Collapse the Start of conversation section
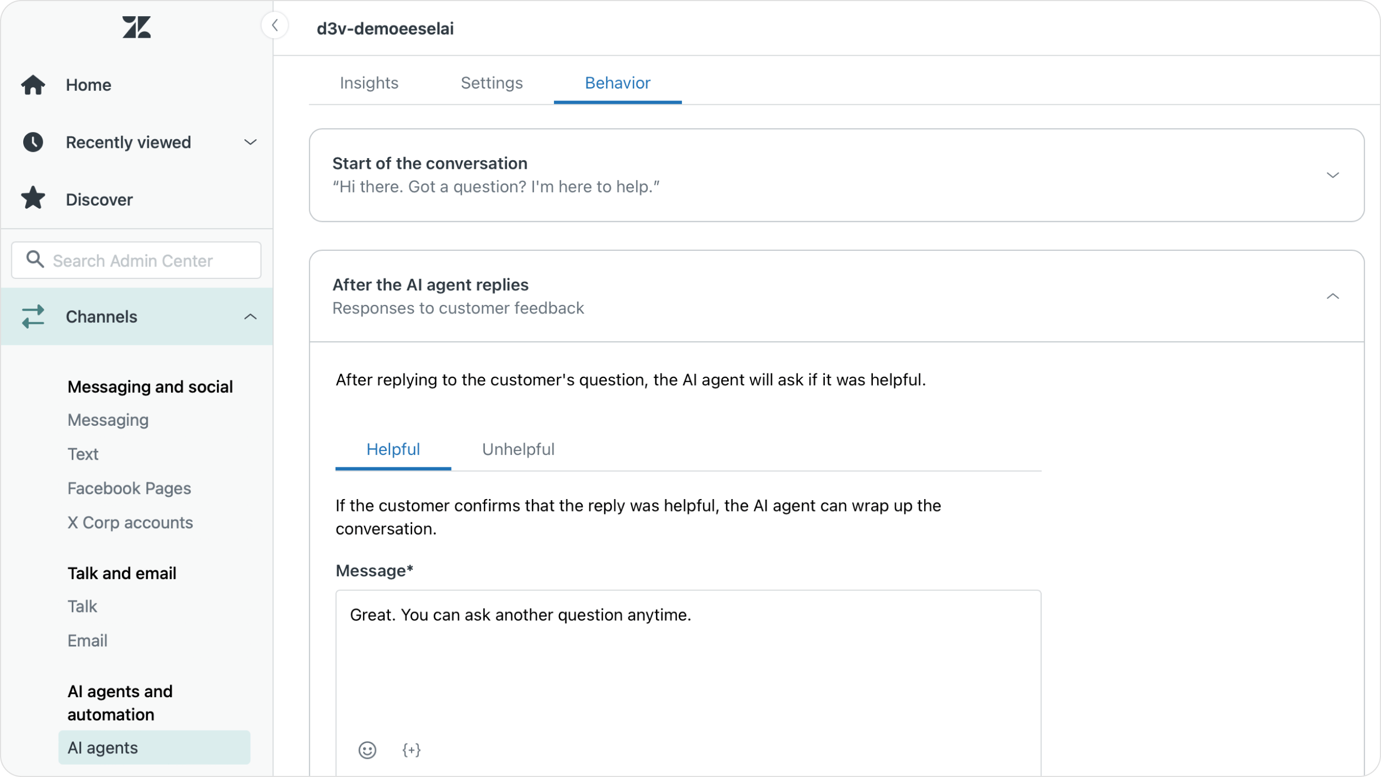 pos(1334,175)
